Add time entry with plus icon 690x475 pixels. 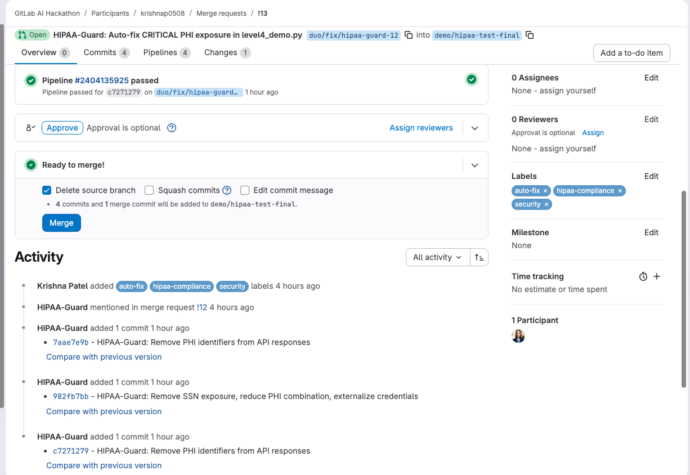657,276
